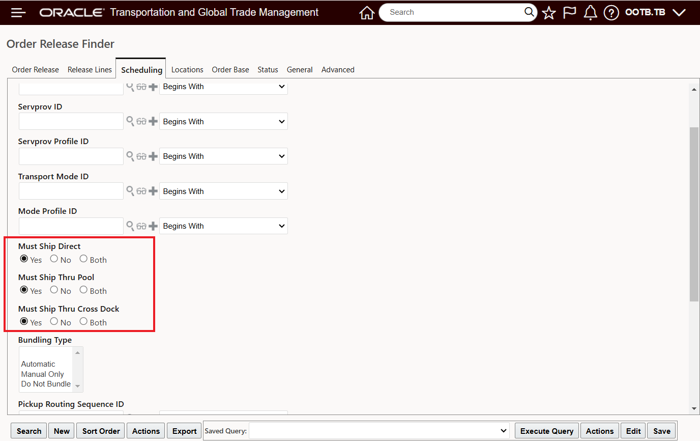Select Yes for Must Ship Direct
Screen dimensions: 700x441
[24, 259]
